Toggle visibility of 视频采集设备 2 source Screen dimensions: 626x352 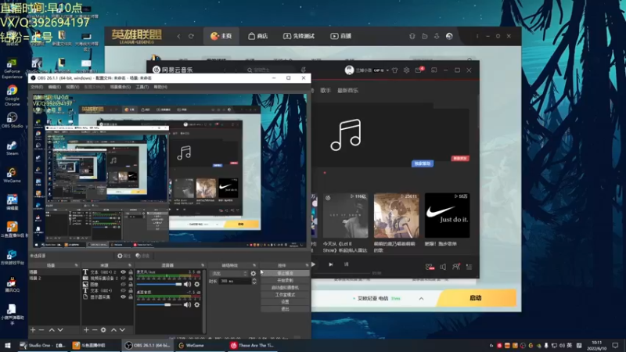point(124,278)
